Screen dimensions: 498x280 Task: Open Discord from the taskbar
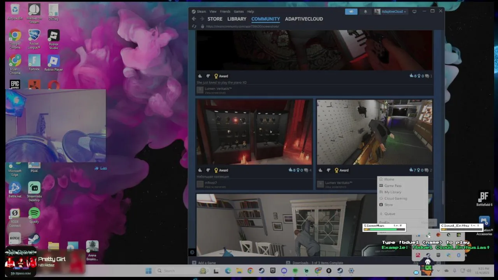coord(284,271)
